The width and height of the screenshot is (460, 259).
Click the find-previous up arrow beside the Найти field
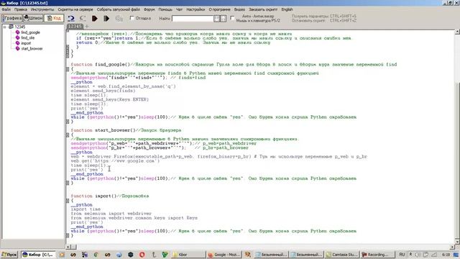(x=224, y=19)
